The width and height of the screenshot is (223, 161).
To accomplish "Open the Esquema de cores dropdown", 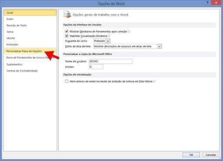I will 102,41.
